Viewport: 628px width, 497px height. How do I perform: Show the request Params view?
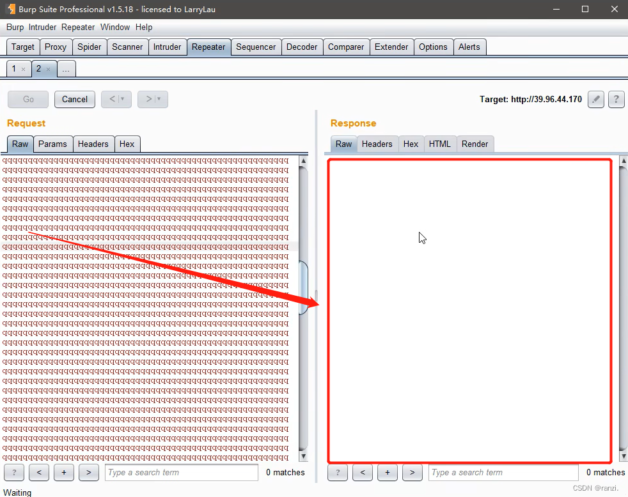(x=52, y=144)
